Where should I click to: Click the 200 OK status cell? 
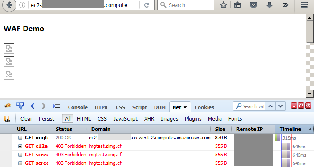(x=63, y=138)
